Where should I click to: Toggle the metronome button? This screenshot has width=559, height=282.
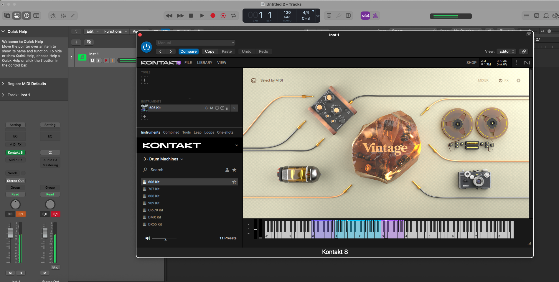click(x=375, y=16)
